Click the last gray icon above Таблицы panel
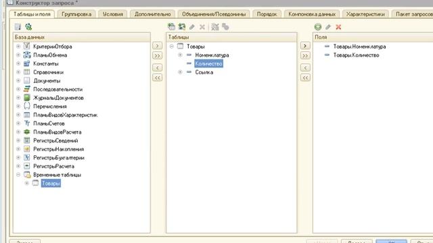433x243 pixels. (x=225, y=27)
